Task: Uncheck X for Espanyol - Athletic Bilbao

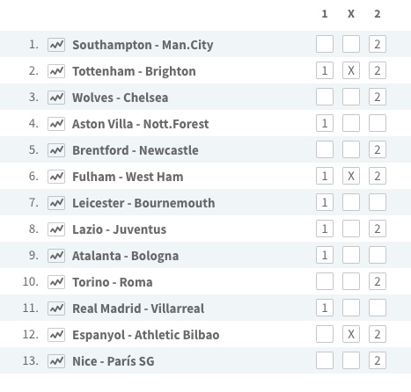Action: [x=351, y=334]
